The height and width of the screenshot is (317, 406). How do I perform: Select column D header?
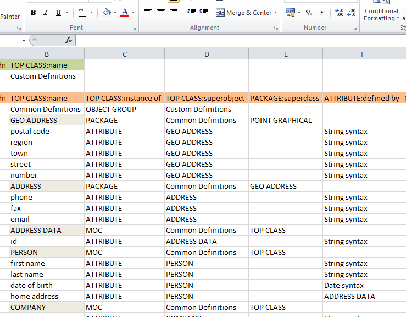[207, 54]
